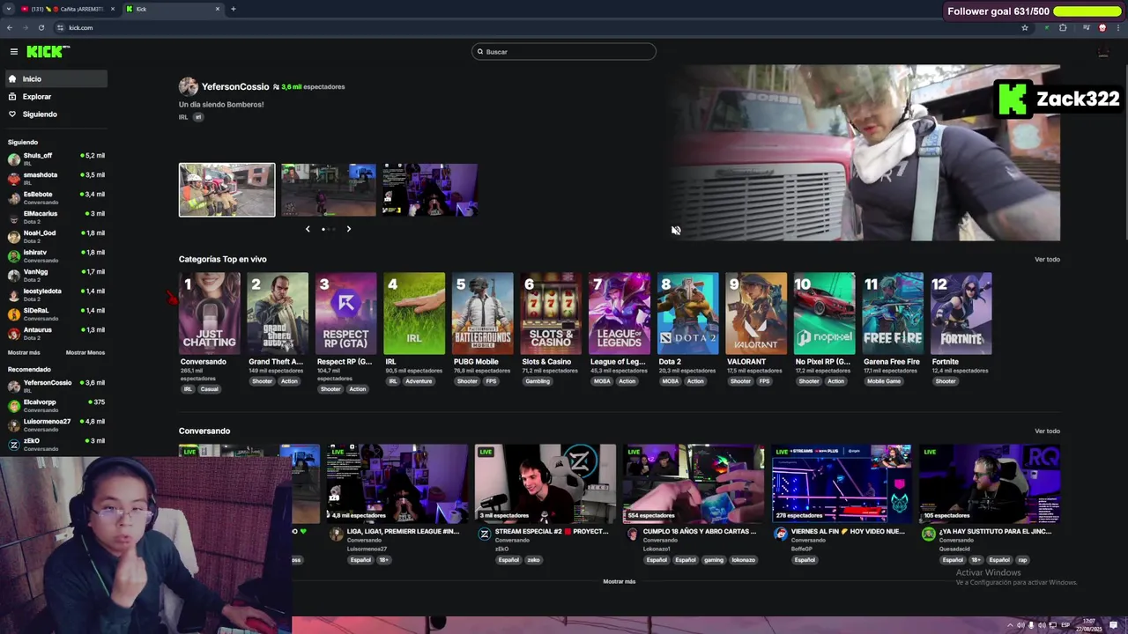Open the League of Legends category card
Viewport: 1128px width, 634px height.
coord(620,313)
